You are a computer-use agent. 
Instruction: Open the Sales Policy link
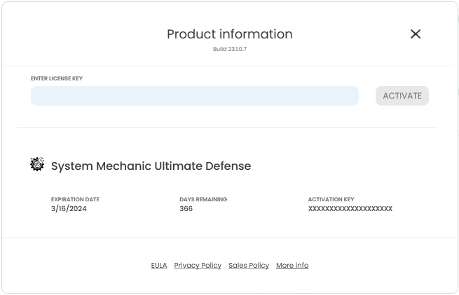[249, 265]
